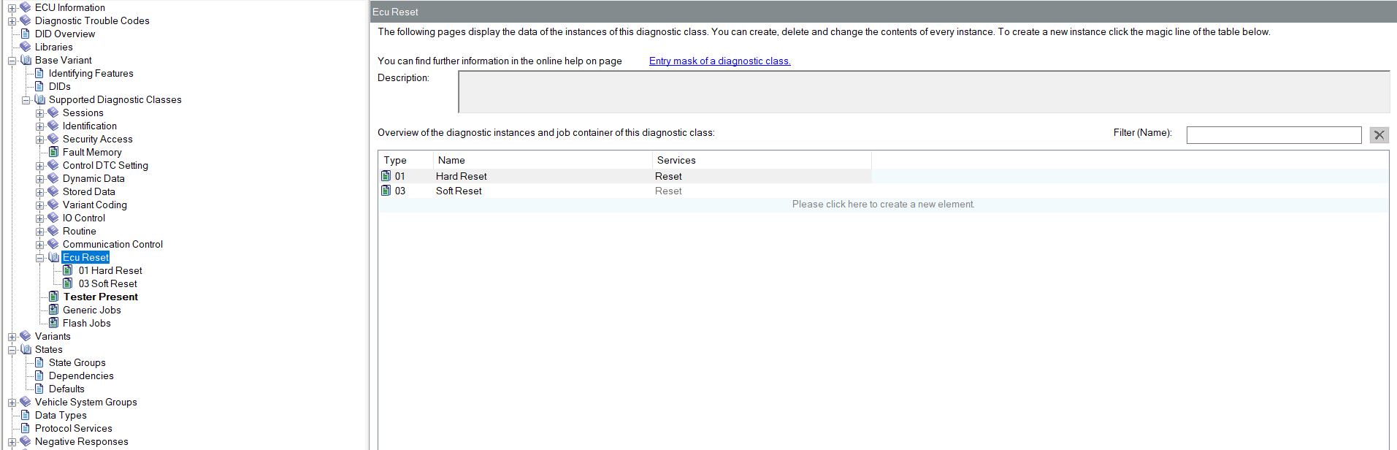Clear the Name filter with the X button
Viewport: 1397px width, 450px height.
pos(1379,134)
